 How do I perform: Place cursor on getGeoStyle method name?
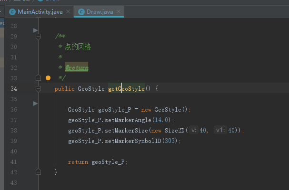click(127, 89)
